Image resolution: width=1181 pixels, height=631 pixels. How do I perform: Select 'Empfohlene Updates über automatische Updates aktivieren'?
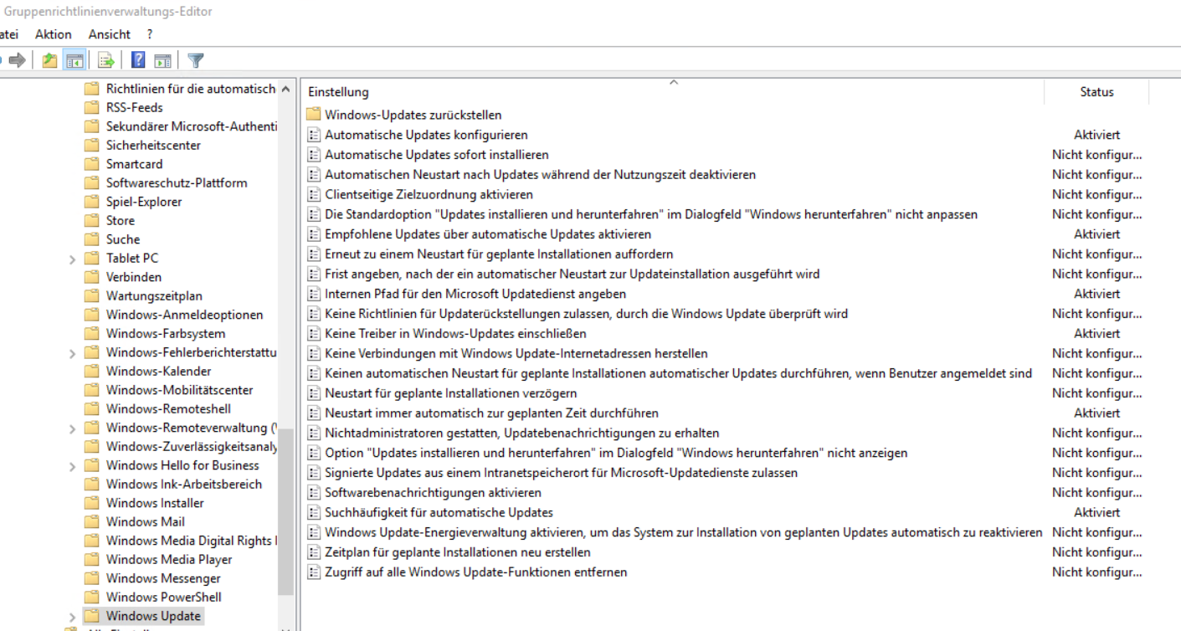click(488, 234)
